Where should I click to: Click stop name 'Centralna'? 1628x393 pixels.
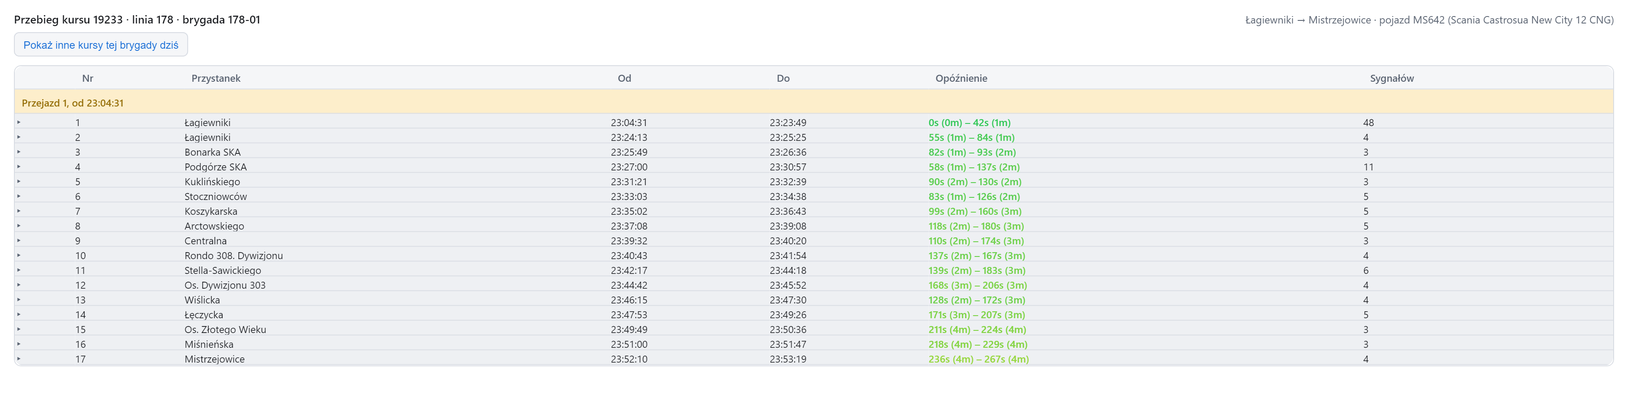[205, 241]
